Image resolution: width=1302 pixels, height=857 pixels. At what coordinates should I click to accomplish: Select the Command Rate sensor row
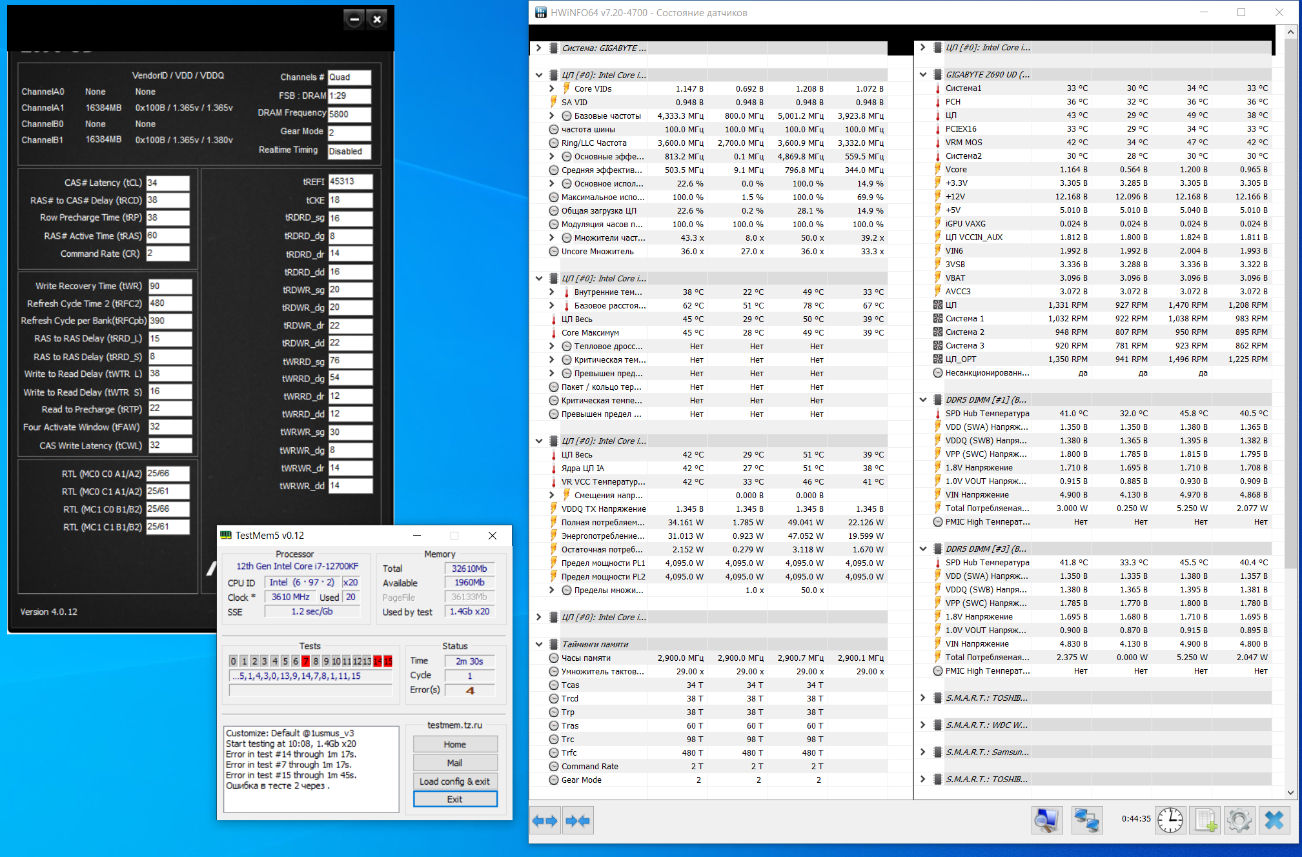pyautogui.click(x=589, y=766)
